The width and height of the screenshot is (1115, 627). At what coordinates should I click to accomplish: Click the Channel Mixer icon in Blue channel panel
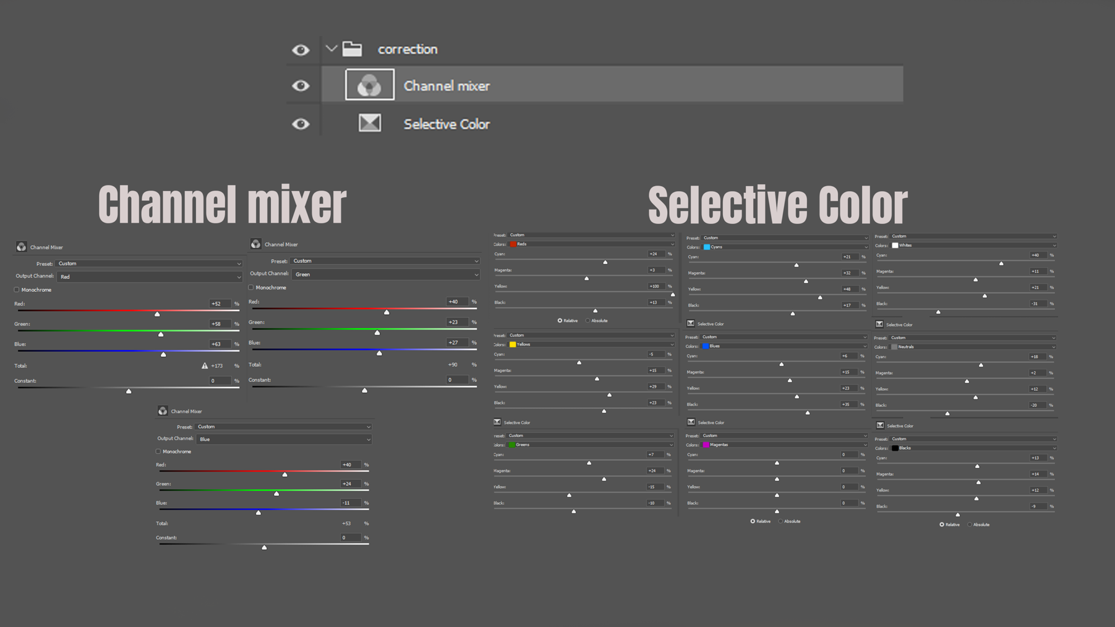pyautogui.click(x=163, y=411)
